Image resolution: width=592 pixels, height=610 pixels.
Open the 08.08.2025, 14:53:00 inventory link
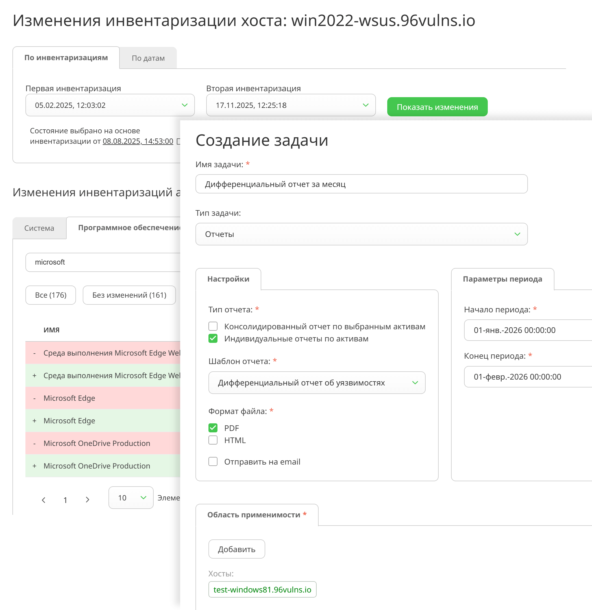(138, 141)
